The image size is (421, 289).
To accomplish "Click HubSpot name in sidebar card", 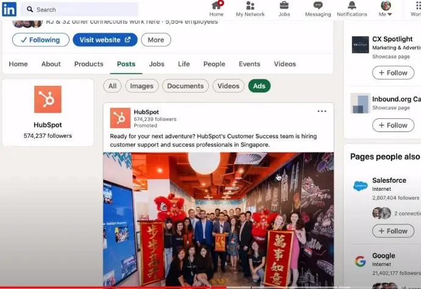I will [x=48, y=125].
